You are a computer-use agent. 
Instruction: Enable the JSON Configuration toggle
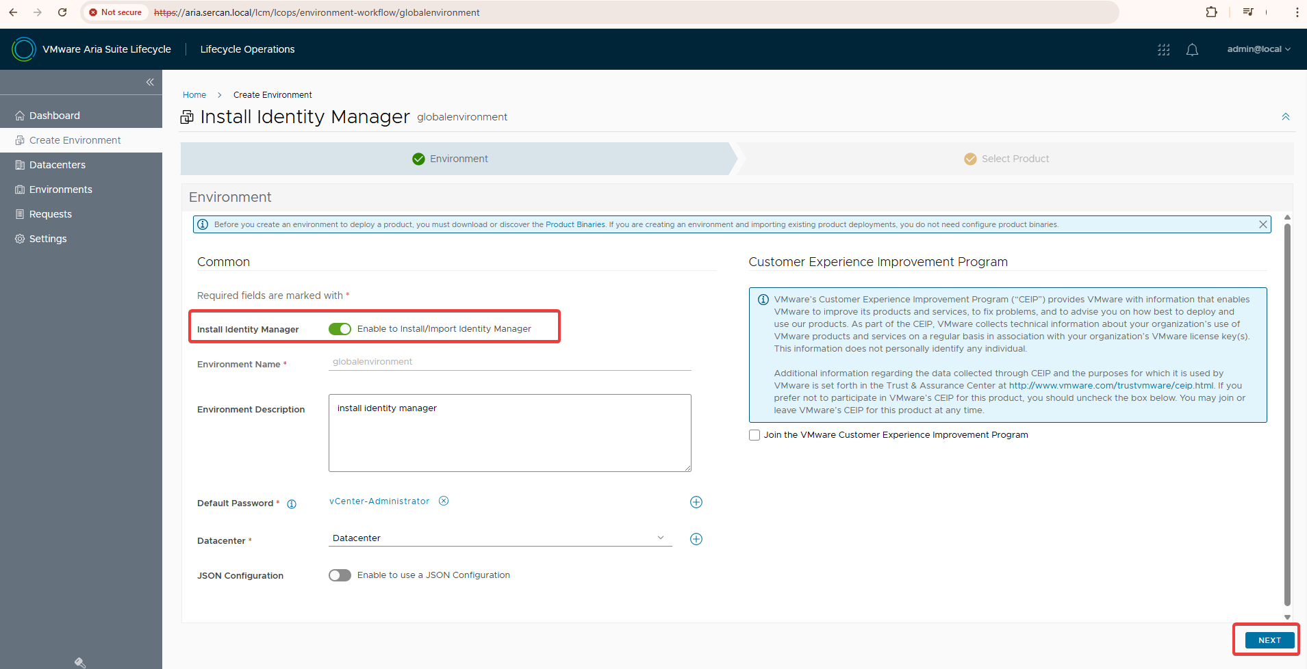point(340,575)
